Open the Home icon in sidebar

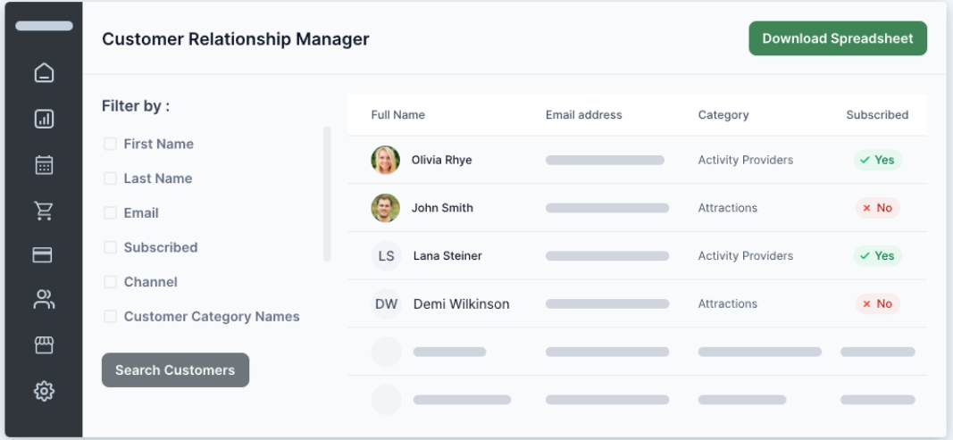[44, 73]
